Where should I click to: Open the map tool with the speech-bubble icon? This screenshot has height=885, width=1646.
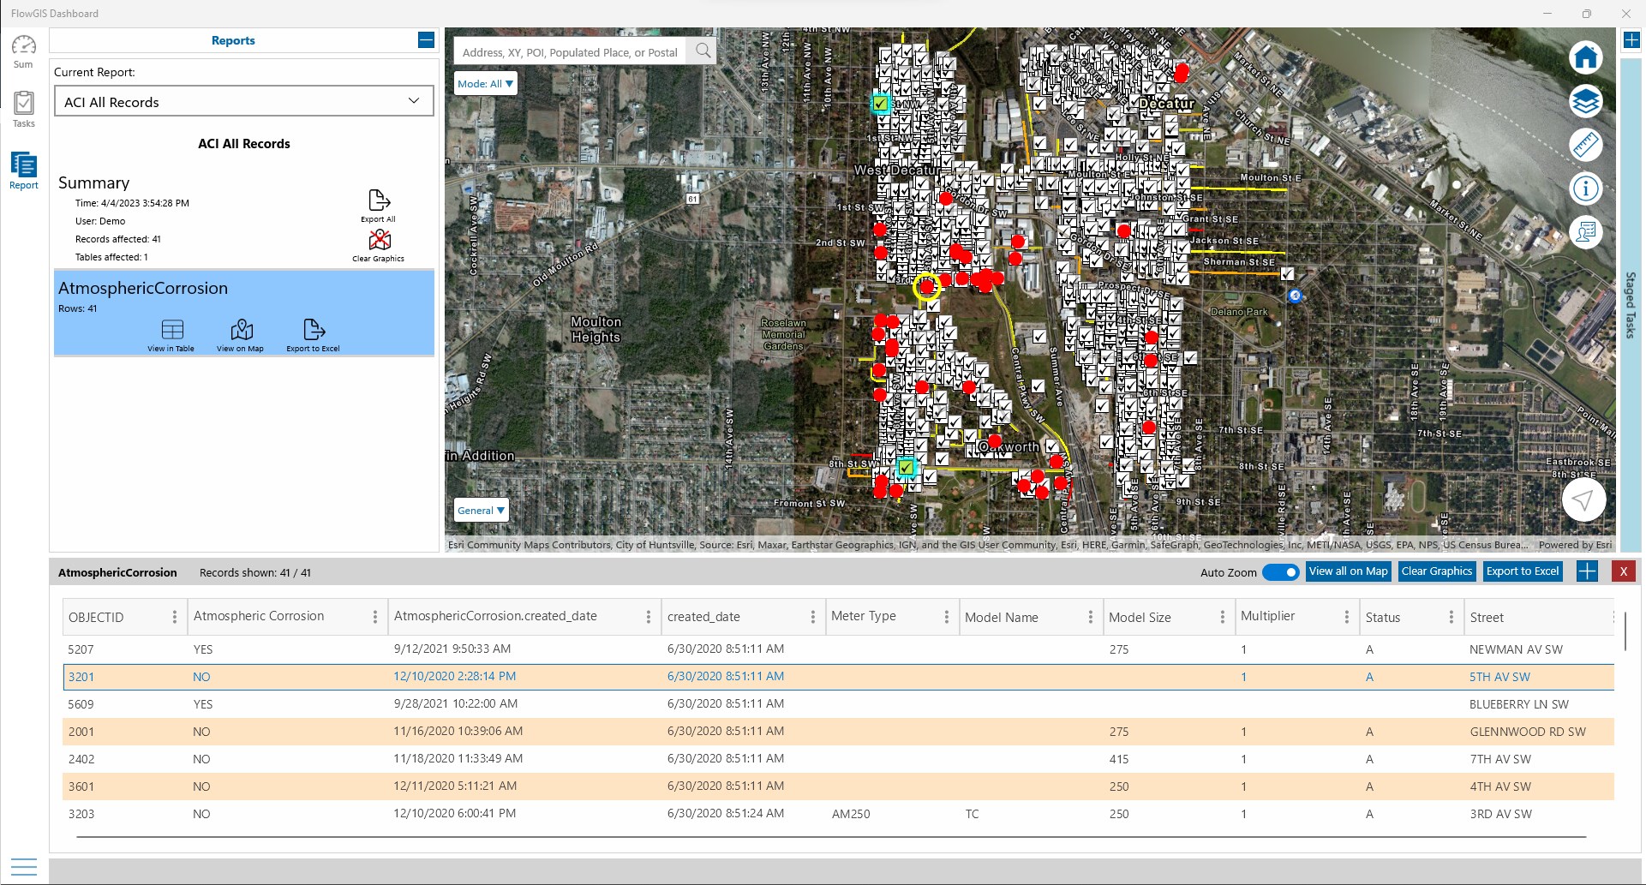tap(1585, 231)
